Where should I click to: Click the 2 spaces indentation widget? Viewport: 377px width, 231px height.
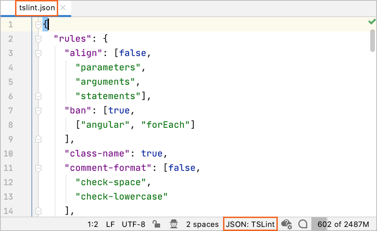202,224
